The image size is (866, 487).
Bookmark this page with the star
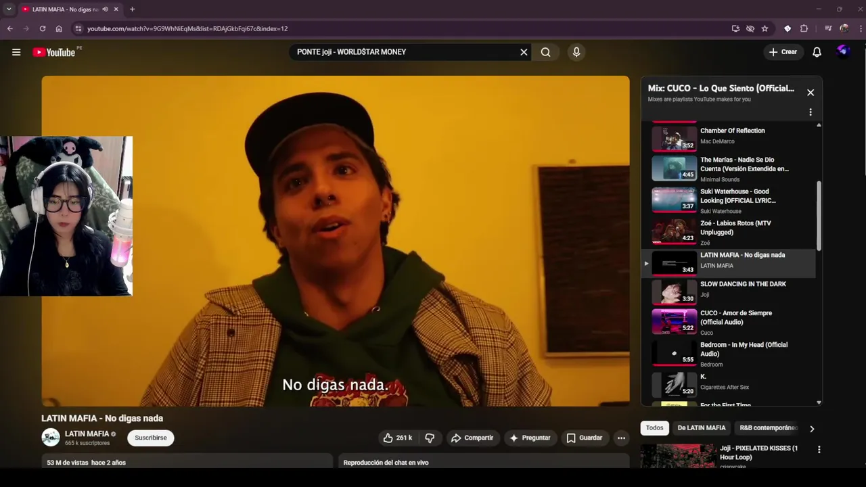765,28
